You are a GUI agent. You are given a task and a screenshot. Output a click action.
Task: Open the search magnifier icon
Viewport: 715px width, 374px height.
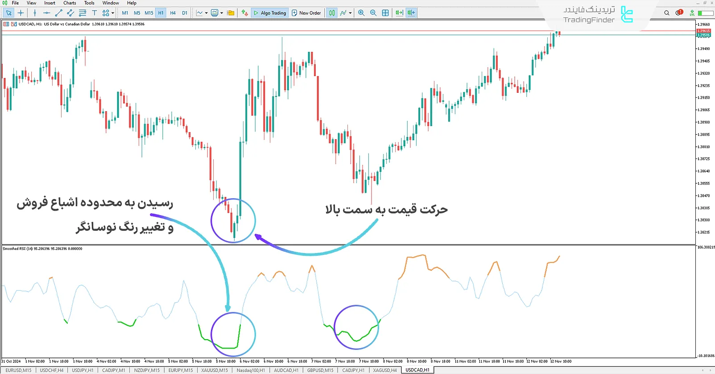coord(667,13)
